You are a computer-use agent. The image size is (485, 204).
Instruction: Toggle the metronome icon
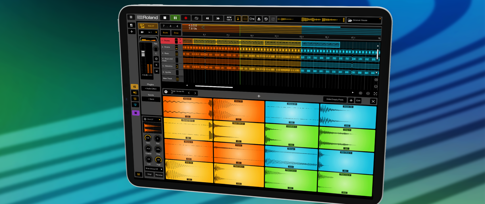(x=238, y=19)
